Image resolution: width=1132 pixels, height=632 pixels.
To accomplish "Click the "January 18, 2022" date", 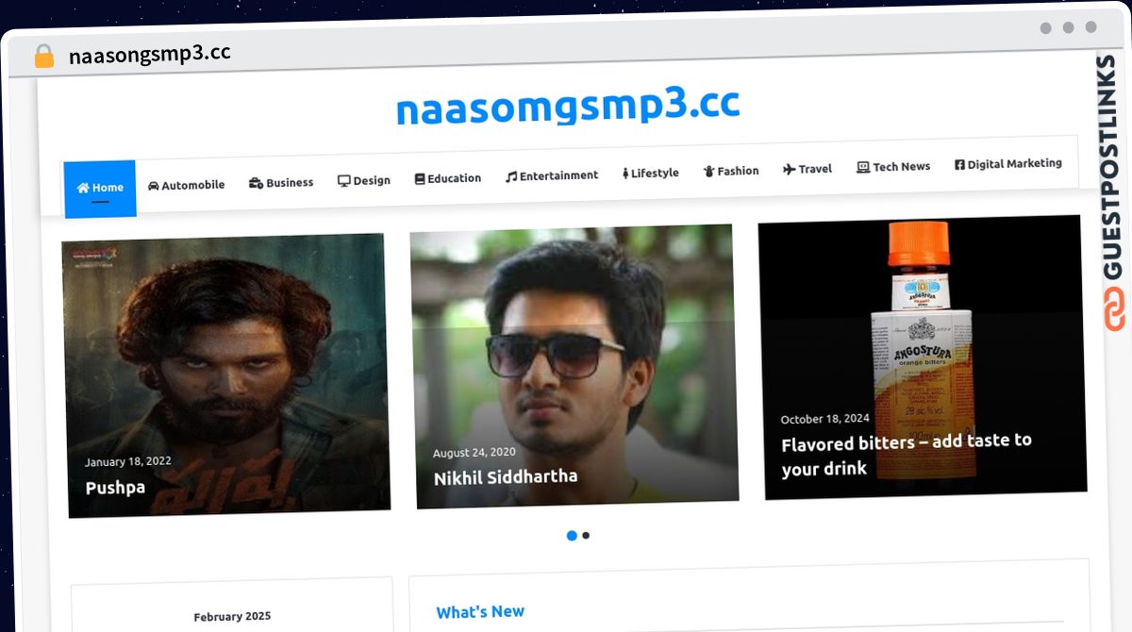I will (128, 462).
